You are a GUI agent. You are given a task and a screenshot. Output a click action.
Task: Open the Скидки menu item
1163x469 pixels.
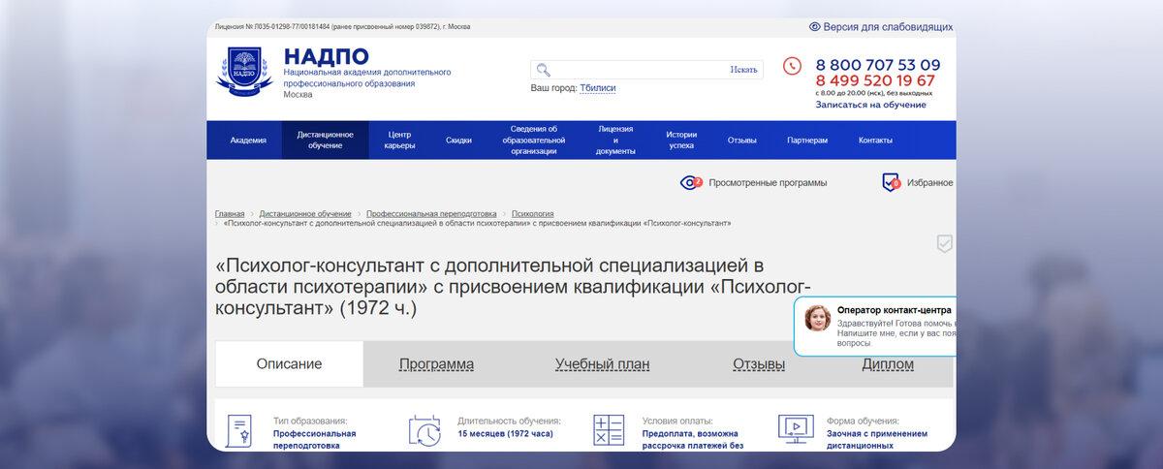pos(458,141)
